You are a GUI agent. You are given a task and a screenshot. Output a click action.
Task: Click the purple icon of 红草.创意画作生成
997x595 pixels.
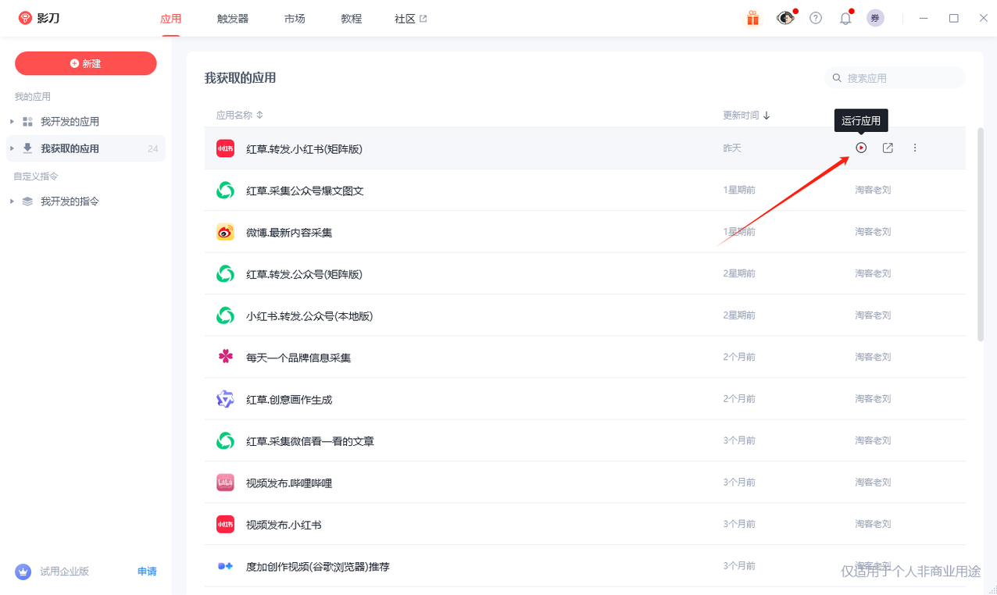pos(225,399)
